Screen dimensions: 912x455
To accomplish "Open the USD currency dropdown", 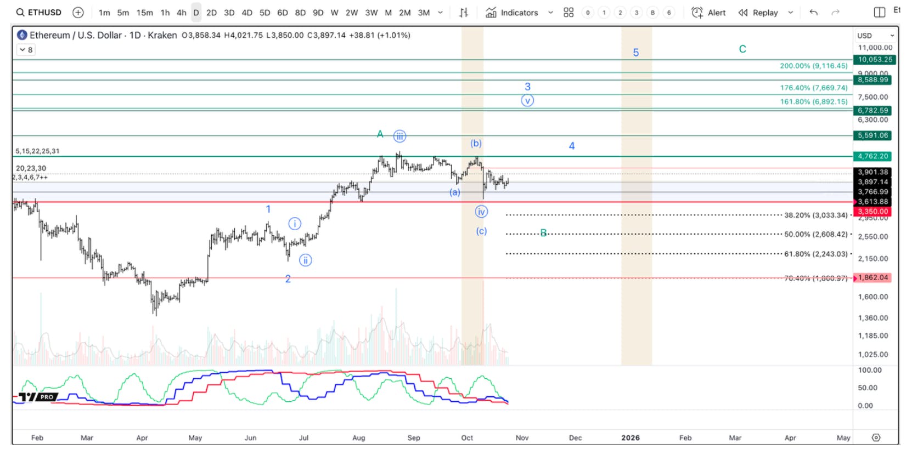I will (875, 35).
